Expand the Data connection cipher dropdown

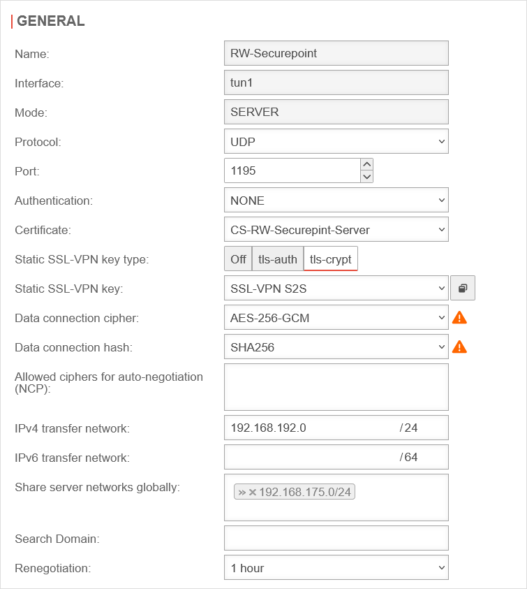point(336,318)
